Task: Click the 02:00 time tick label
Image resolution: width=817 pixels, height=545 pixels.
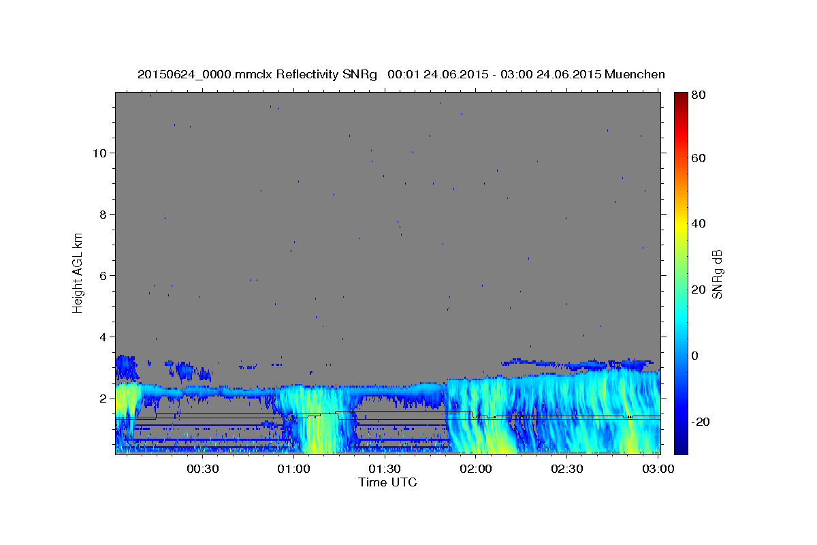Action: [x=476, y=469]
